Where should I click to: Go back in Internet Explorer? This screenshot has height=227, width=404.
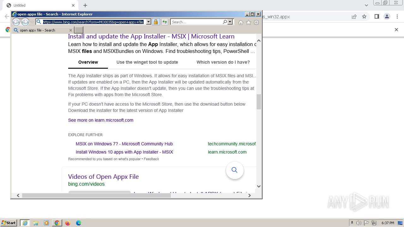coord(16,22)
